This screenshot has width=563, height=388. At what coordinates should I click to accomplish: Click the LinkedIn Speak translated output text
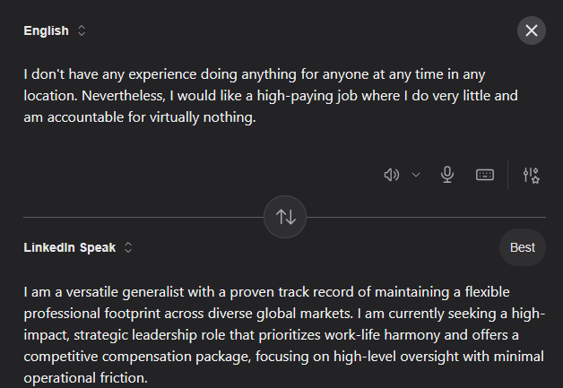(x=278, y=335)
